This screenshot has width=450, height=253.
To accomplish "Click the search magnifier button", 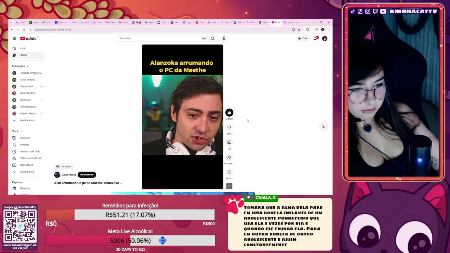I will (x=212, y=38).
